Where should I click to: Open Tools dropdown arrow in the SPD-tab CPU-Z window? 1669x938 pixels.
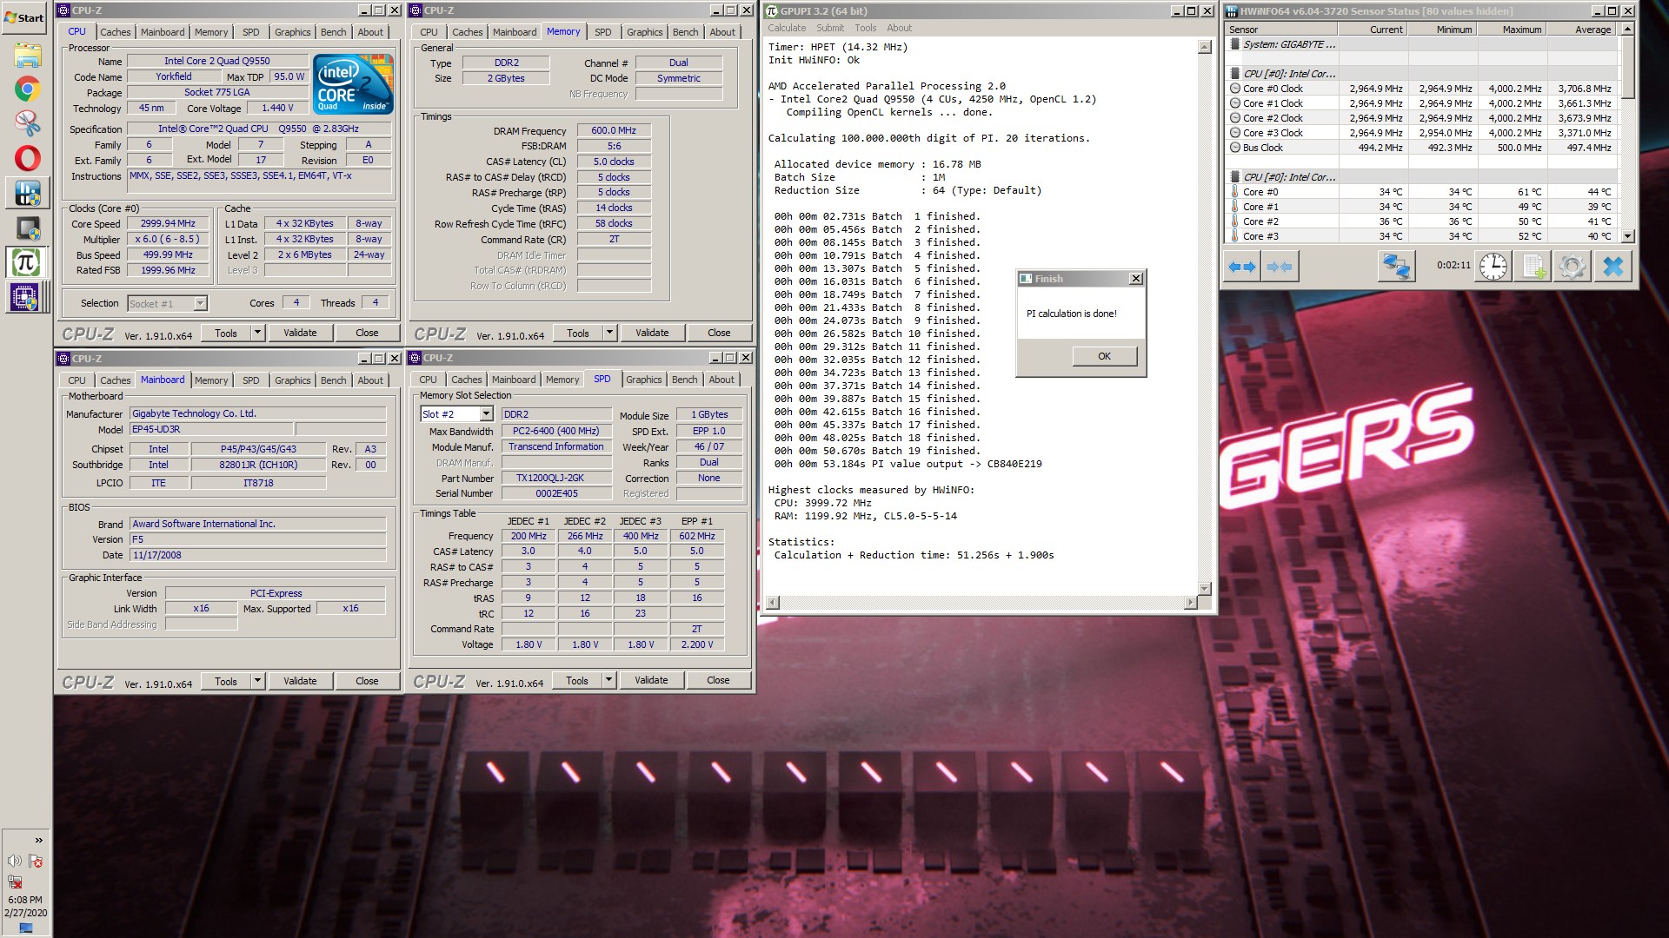pyautogui.click(x=608, y=680)
